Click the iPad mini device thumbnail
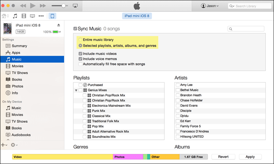The width and height of the screenshot is (274, 164). coord(8,28)
